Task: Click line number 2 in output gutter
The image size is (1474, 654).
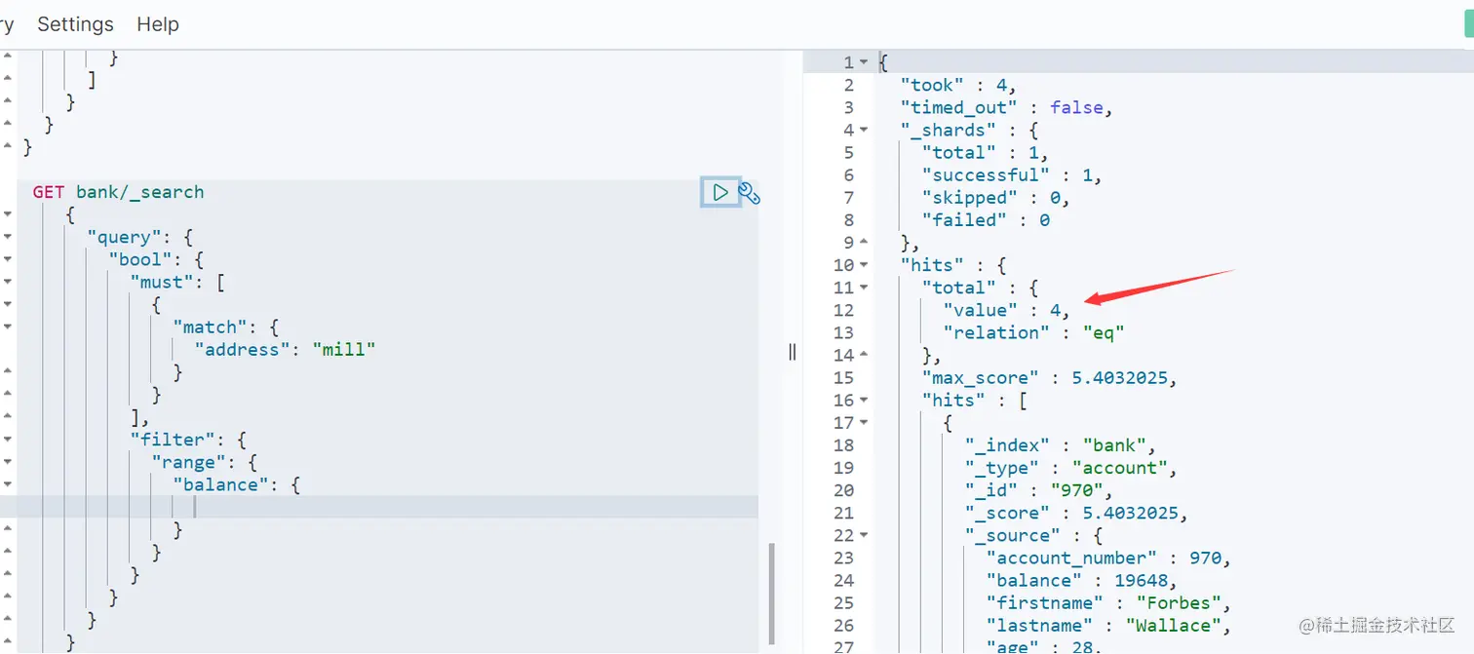Action: click(848, 86)
